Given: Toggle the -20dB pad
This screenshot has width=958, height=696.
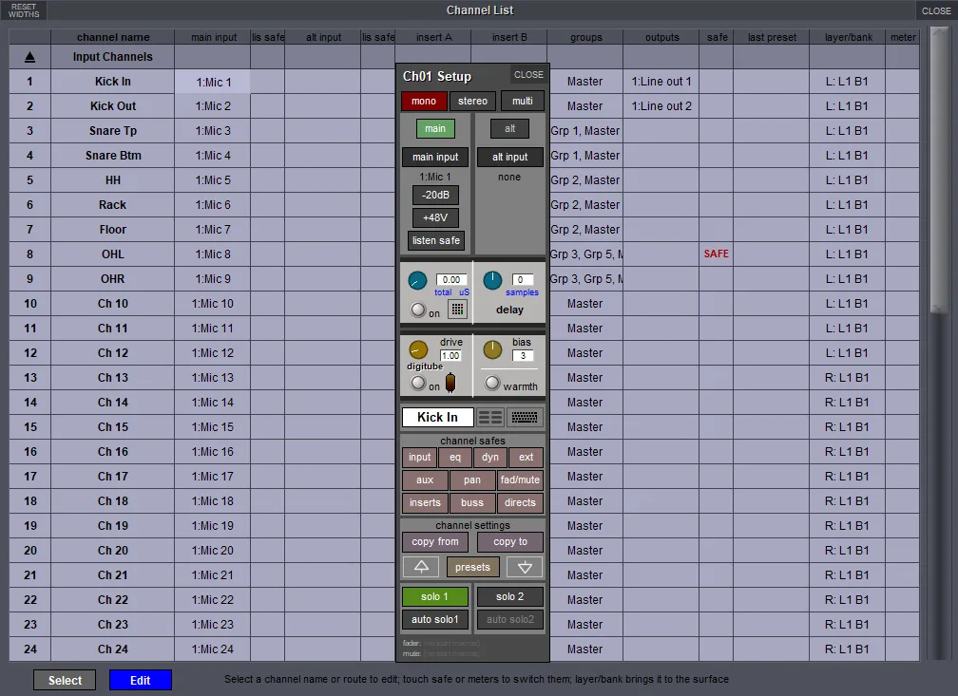Looking at the screenshot, I should (435, 195).
